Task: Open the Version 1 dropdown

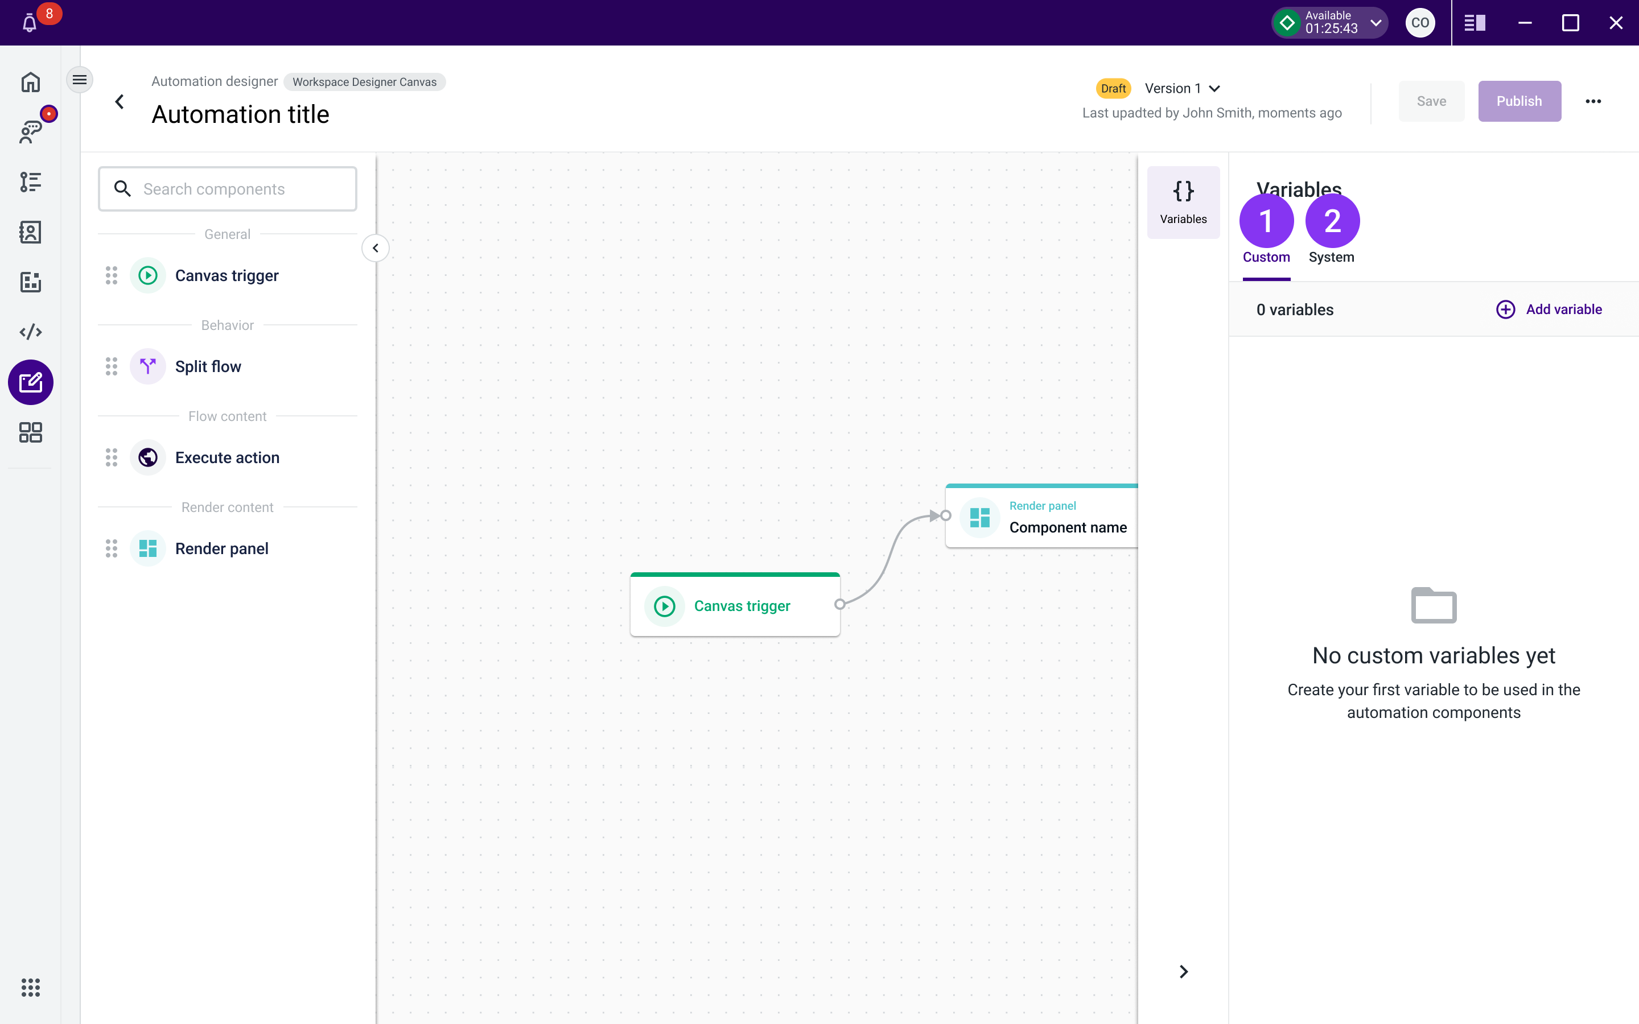Action: point(1182,89)
